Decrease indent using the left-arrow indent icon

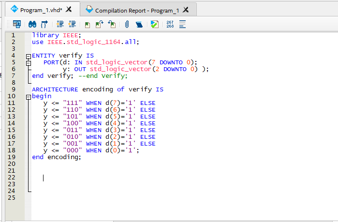72,24
